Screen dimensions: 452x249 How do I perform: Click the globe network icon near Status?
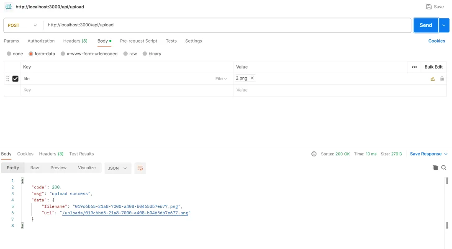pyautogui.click(x=314, y=154)
